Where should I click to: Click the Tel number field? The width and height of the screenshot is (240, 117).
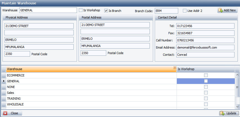[x=205, y=26]
